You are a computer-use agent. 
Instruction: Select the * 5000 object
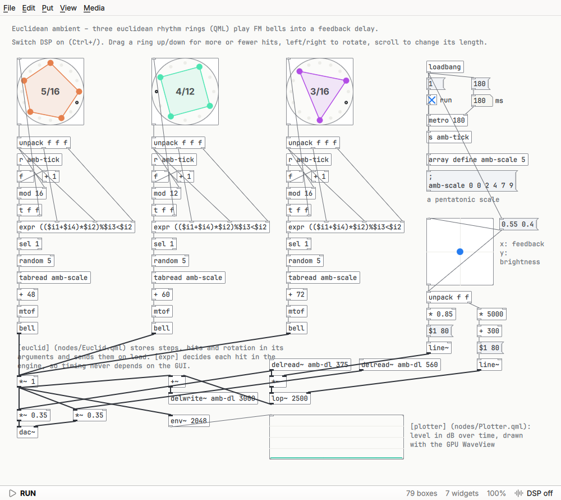491,314
